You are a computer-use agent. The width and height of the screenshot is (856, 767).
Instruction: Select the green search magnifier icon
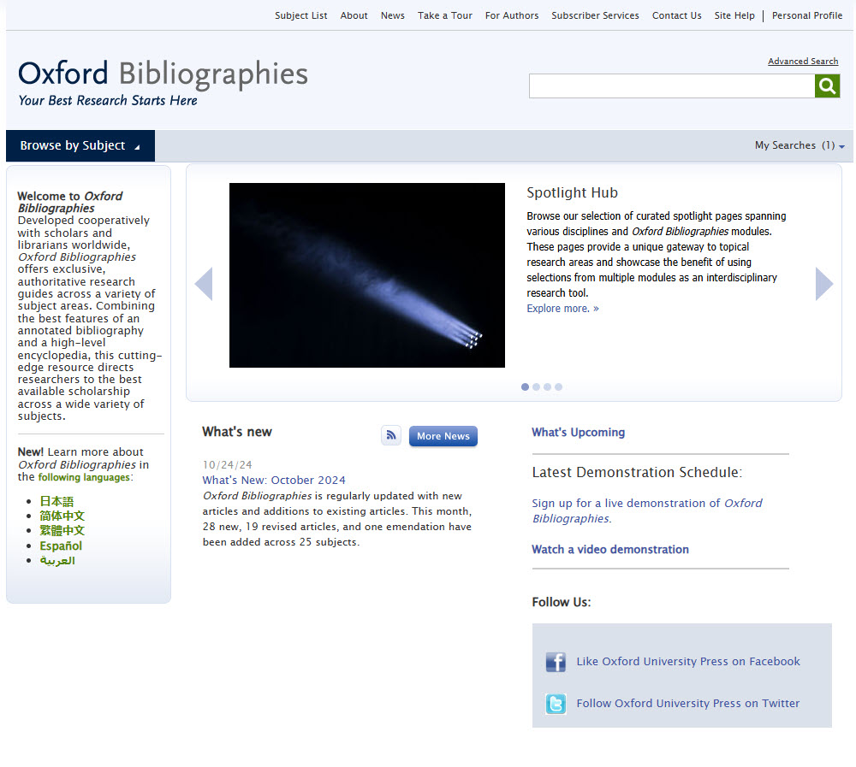[x=826, y=86]
